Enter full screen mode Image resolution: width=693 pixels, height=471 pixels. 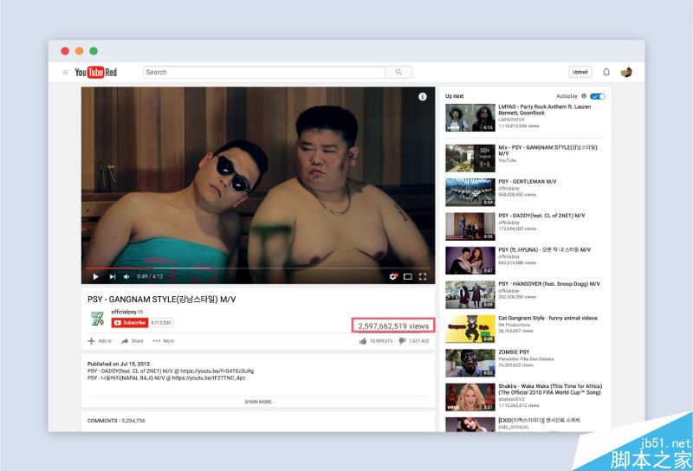(423, 276)
